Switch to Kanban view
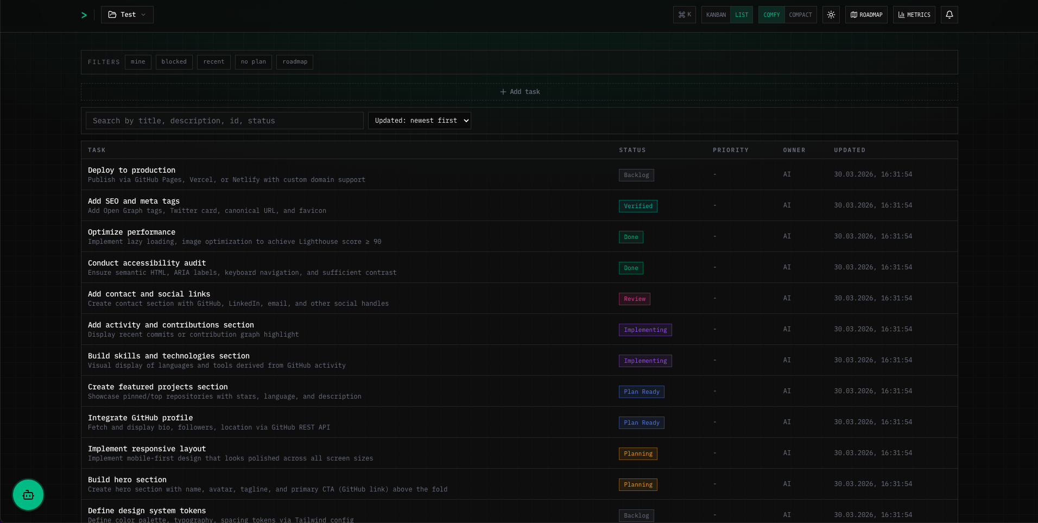 pos(716,15)
